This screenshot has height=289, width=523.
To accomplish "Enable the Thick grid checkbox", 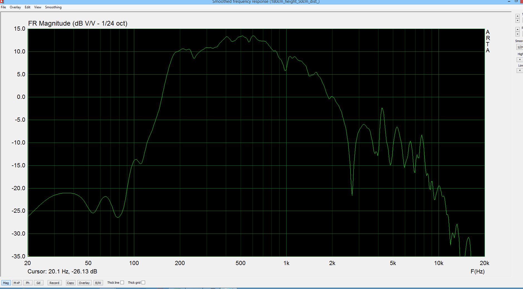I will (143, 283).
